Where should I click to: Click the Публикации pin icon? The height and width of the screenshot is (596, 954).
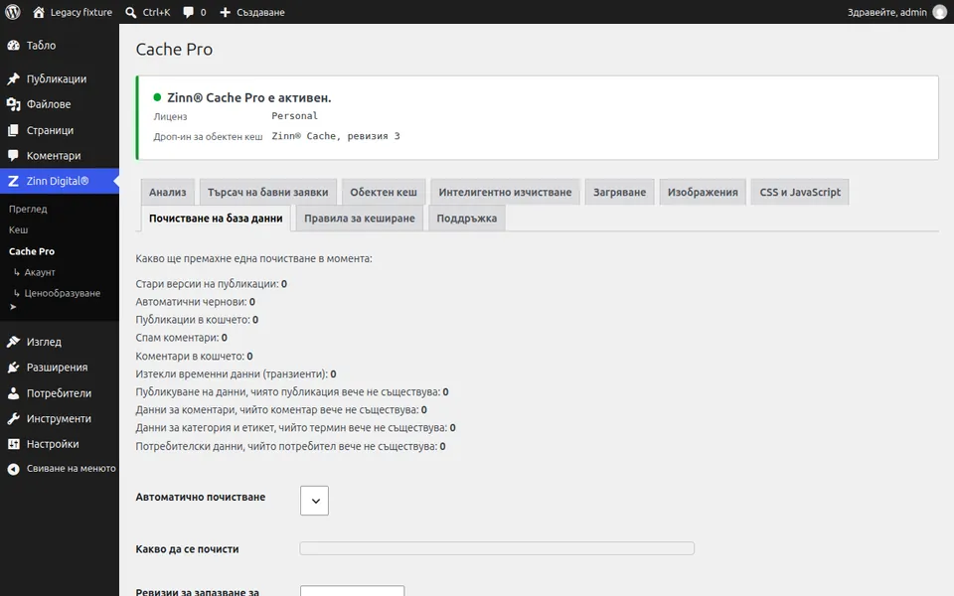[13, 79]
